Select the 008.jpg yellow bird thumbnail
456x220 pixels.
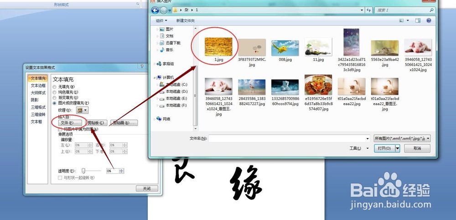pyautogui.click(x=285, y=48)
